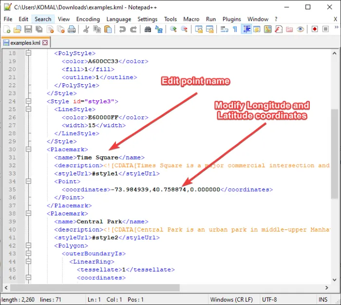The image size is (341, 305).
Task: Click the New file icon
Action: click(x=7, y=29)
